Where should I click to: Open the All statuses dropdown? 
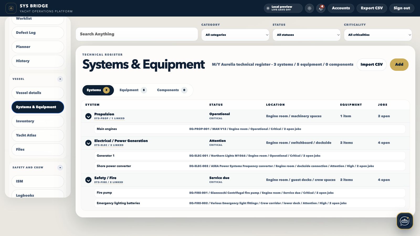coord(307,35)
